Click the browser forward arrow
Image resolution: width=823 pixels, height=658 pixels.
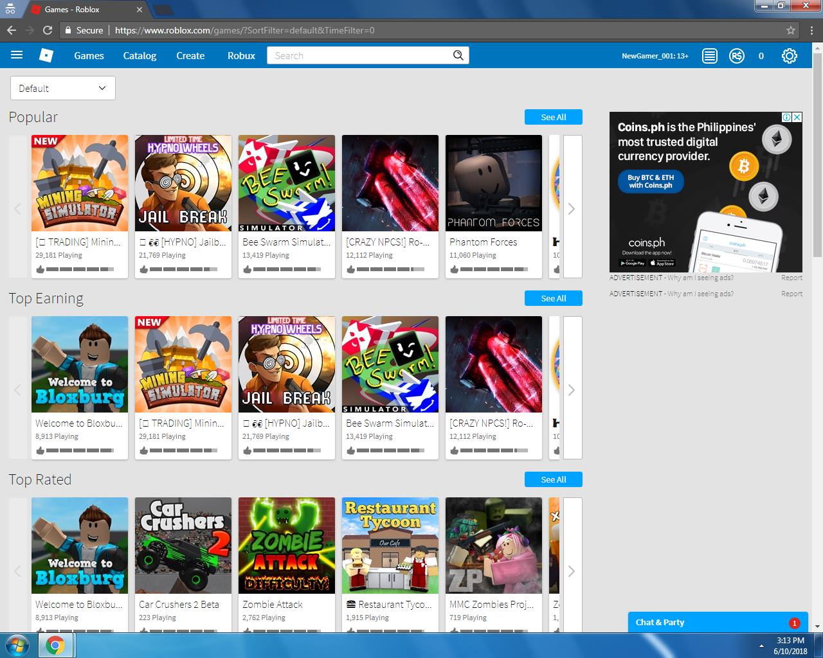pos(29,30)
